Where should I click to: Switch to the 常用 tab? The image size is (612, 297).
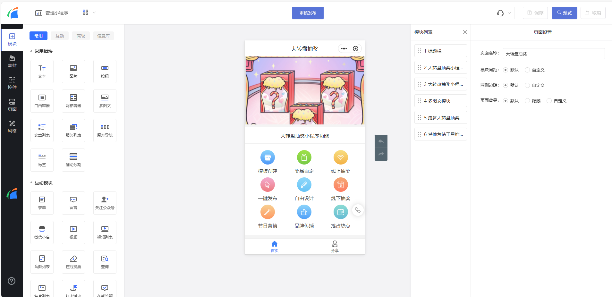tap(38, 36)
